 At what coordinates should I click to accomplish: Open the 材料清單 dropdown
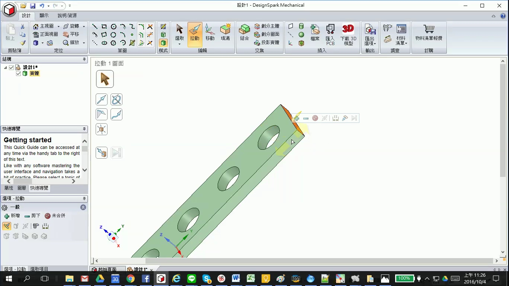pyautogui.click(x=401, y=35)
